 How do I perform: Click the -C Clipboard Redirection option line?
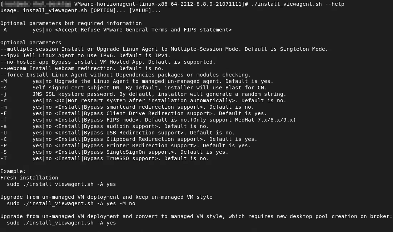tap(129, 139)
